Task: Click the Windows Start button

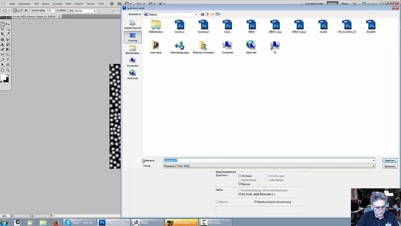Action: (4, 222)
